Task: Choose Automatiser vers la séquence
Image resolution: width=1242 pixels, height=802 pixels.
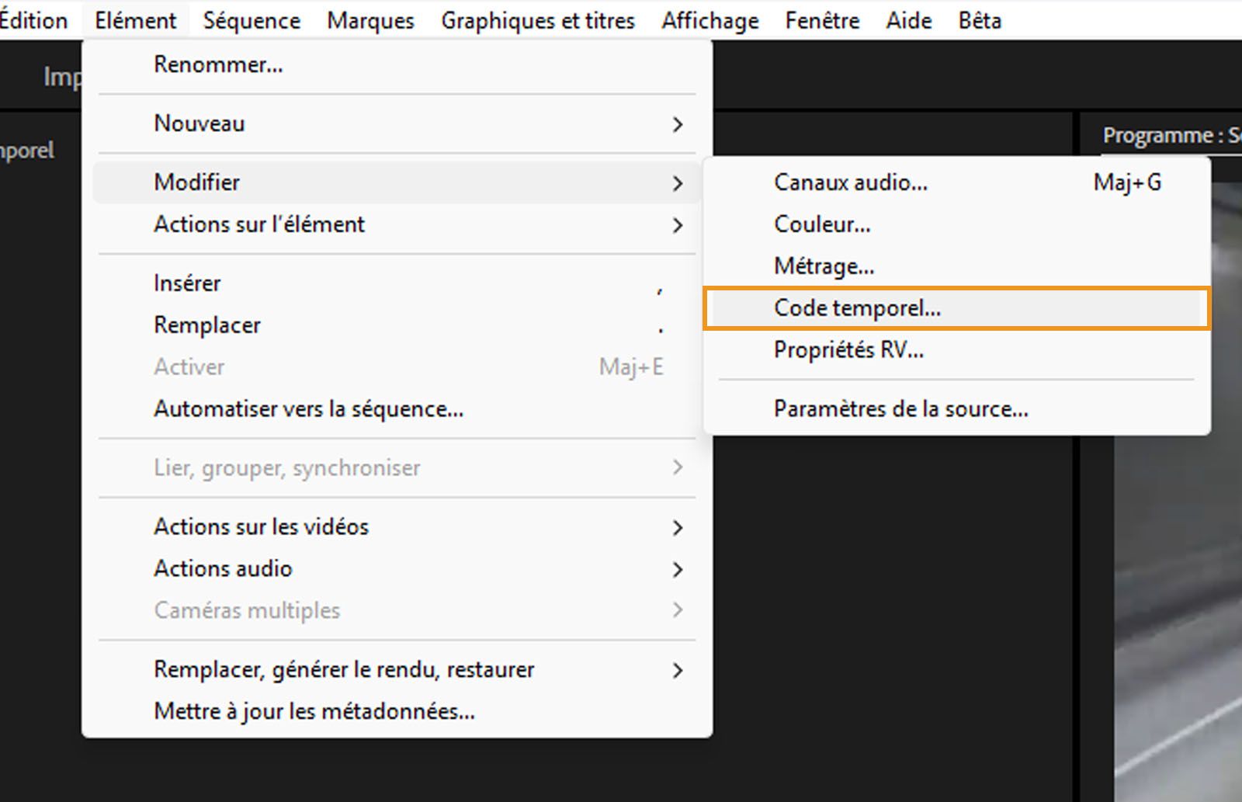Action: (309, 408)
